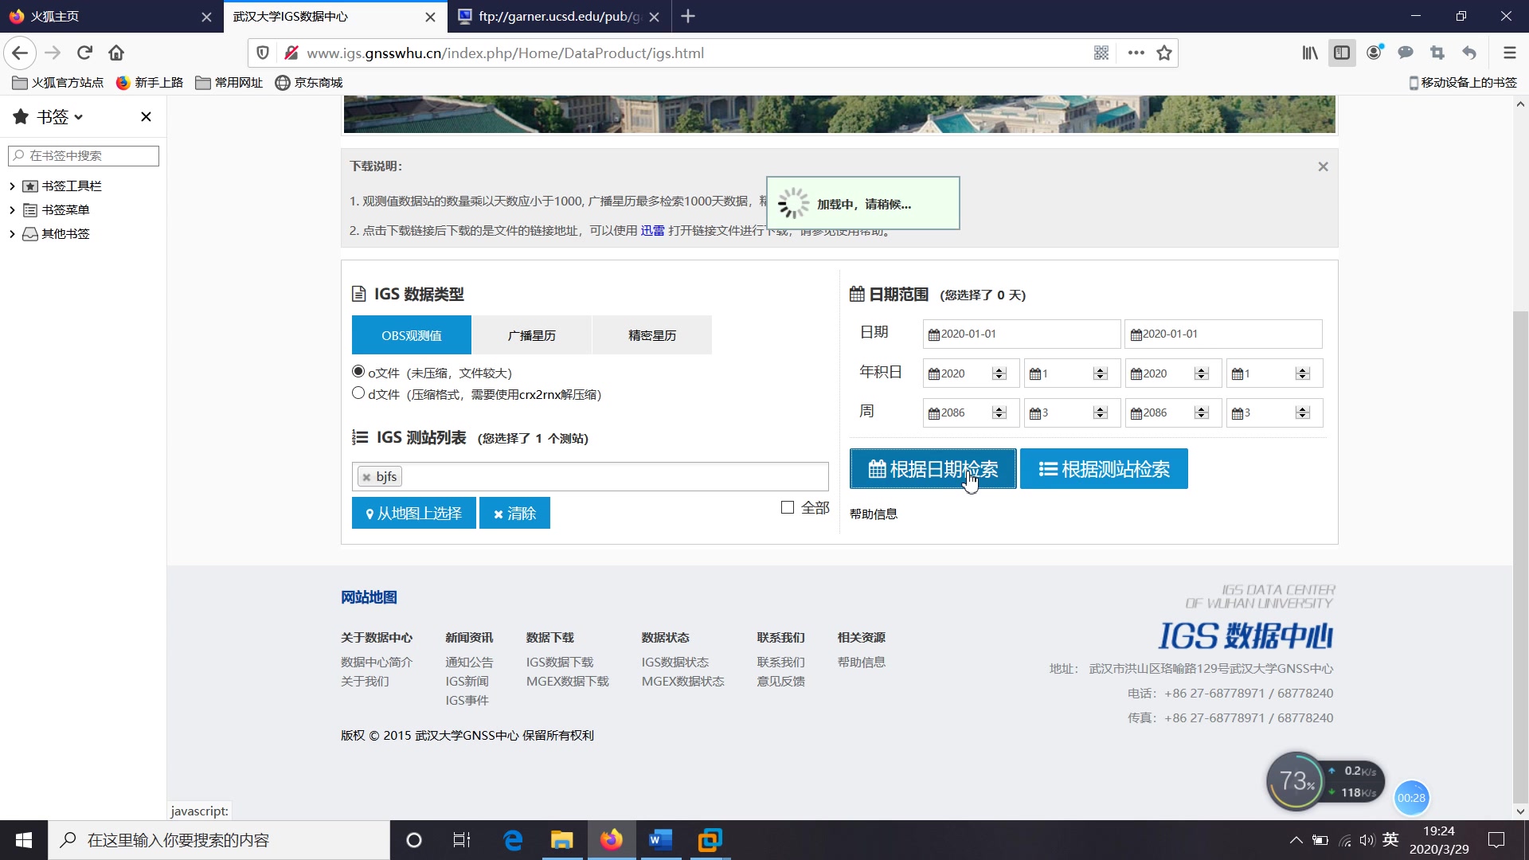1529x860 pixels.
Task: Launch Microsoft Edge from taskbar
Action: 513,840
